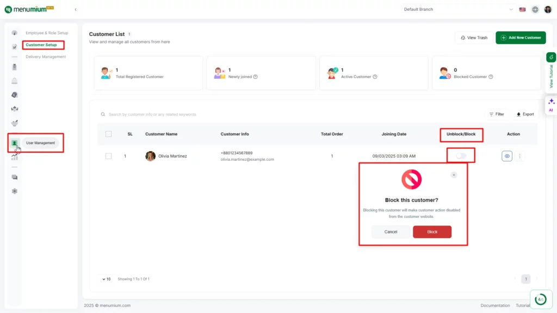Close the Block this customer dialog
The height and width of the screenshot is (313, 557).
point(454,175)
